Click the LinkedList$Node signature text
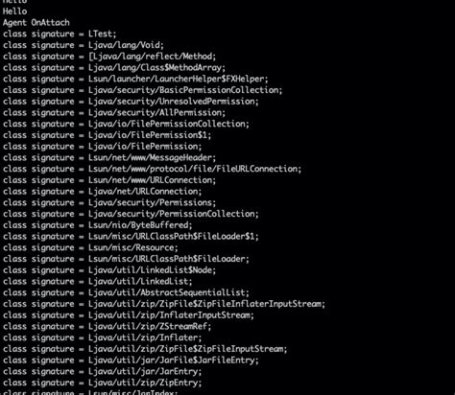Image resolution: width=455 pixels, height=395 pixels. [153, 270]
